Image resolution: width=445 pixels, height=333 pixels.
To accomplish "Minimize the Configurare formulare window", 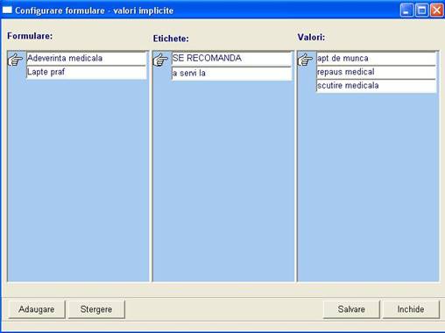I will pos(406,11).
